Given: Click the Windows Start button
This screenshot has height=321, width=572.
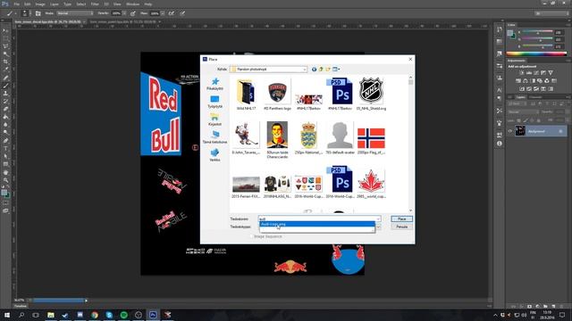Looking at the screenshot, I should point(6,315).
